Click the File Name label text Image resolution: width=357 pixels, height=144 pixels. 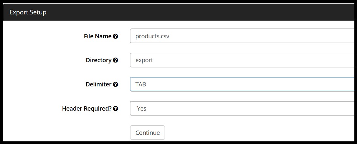coord(98,36)
